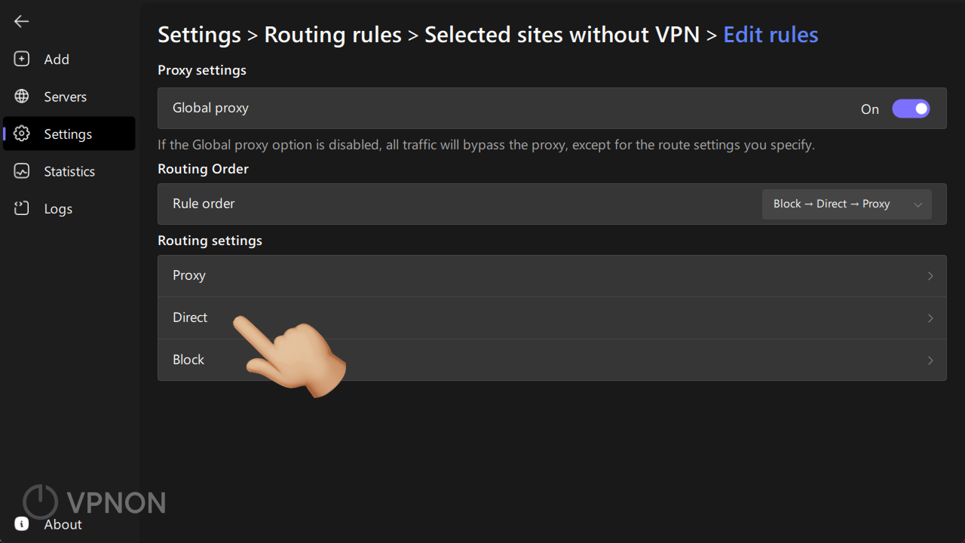Image resolution: width=965 pixels, height=543 pixels.
Task: Open the Rule order dropdown
Action: 846,204
